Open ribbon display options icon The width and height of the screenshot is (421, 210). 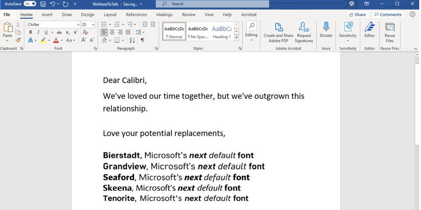pos(367,3)
